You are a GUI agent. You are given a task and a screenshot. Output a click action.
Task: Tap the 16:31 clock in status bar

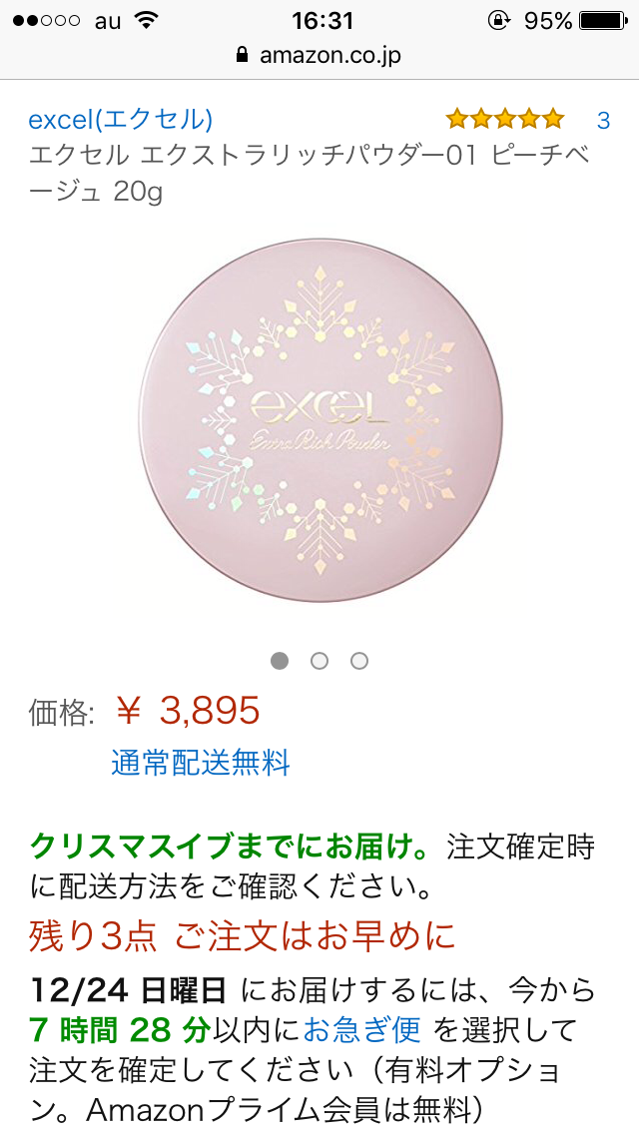[x=322, y=21]
